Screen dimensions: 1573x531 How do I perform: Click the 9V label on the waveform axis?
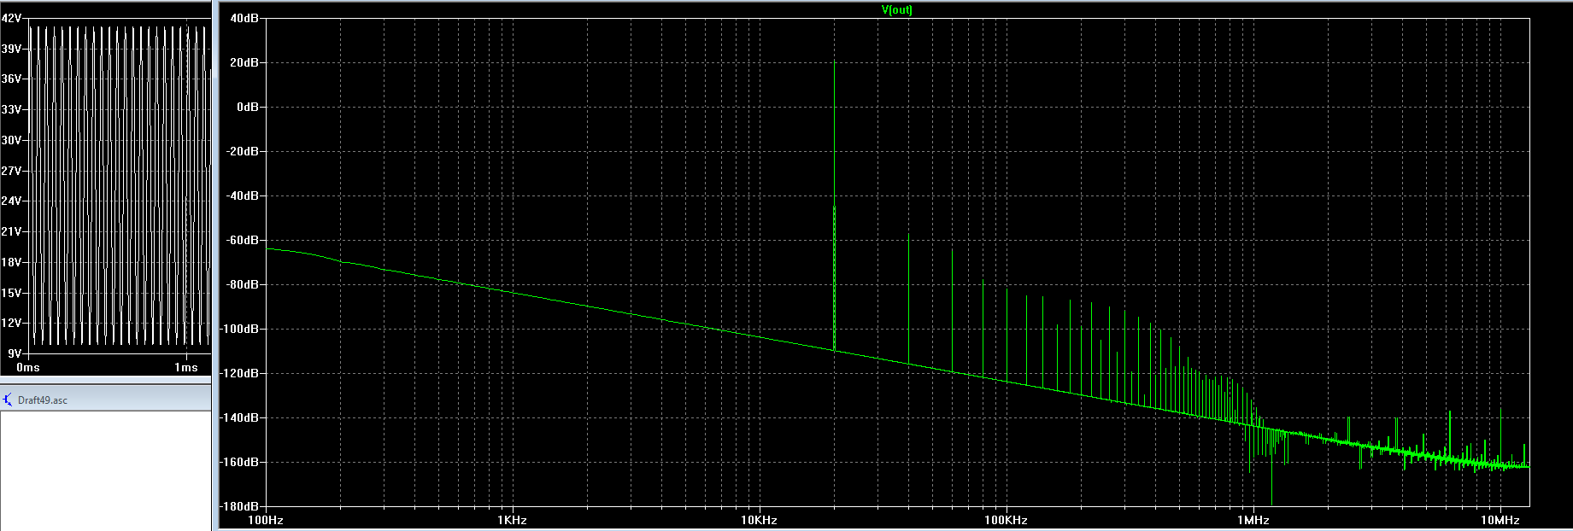(15, 354)
